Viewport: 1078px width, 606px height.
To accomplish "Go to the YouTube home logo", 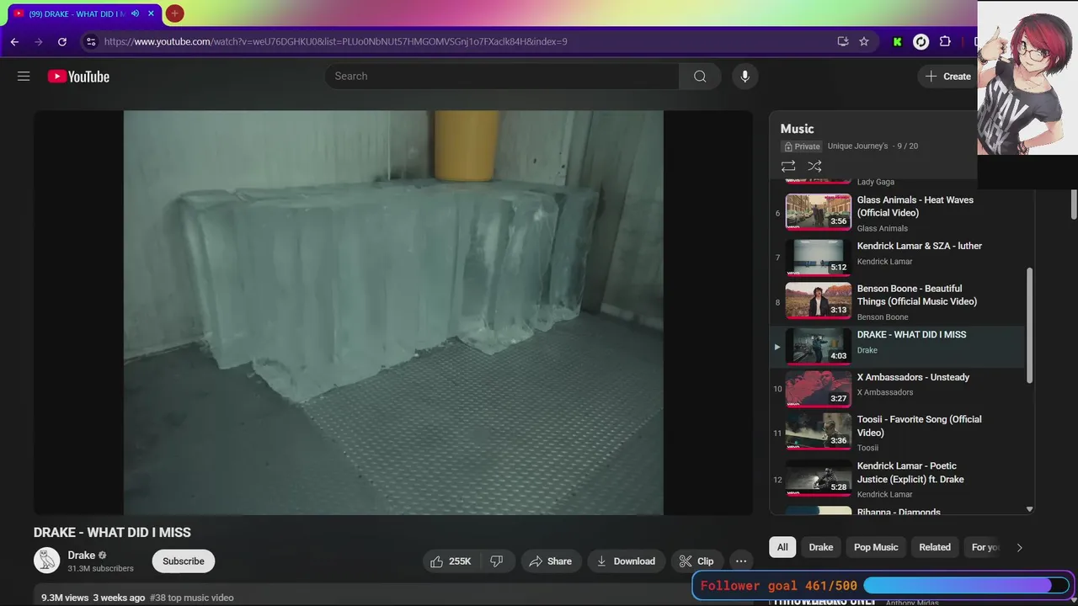I will (78, 77).
